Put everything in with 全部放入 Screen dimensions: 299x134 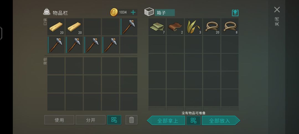(x=221, y=120)
